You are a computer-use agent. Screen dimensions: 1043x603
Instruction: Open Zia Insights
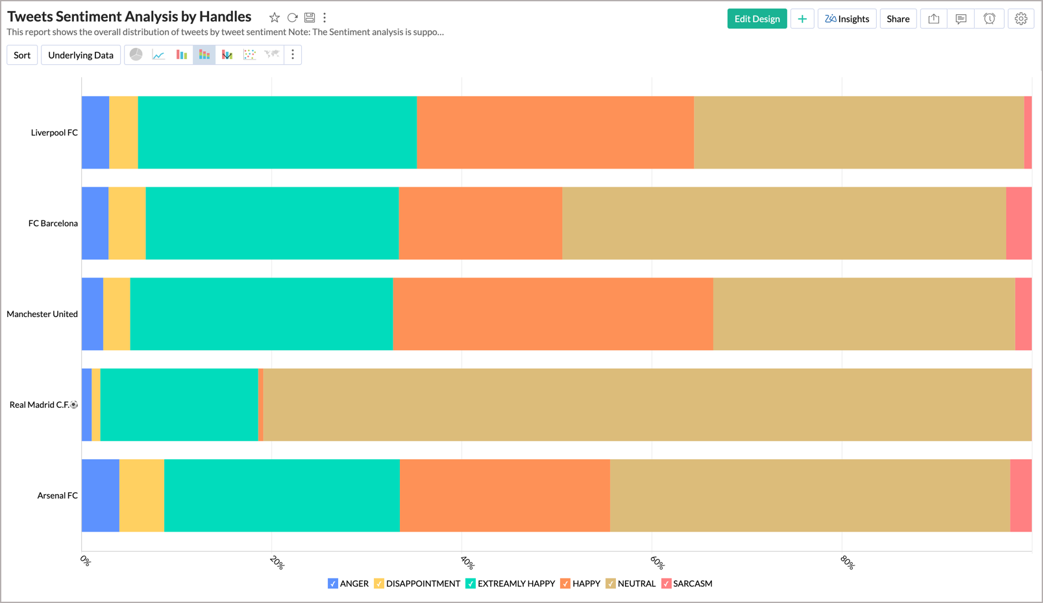tap(847, 19)
